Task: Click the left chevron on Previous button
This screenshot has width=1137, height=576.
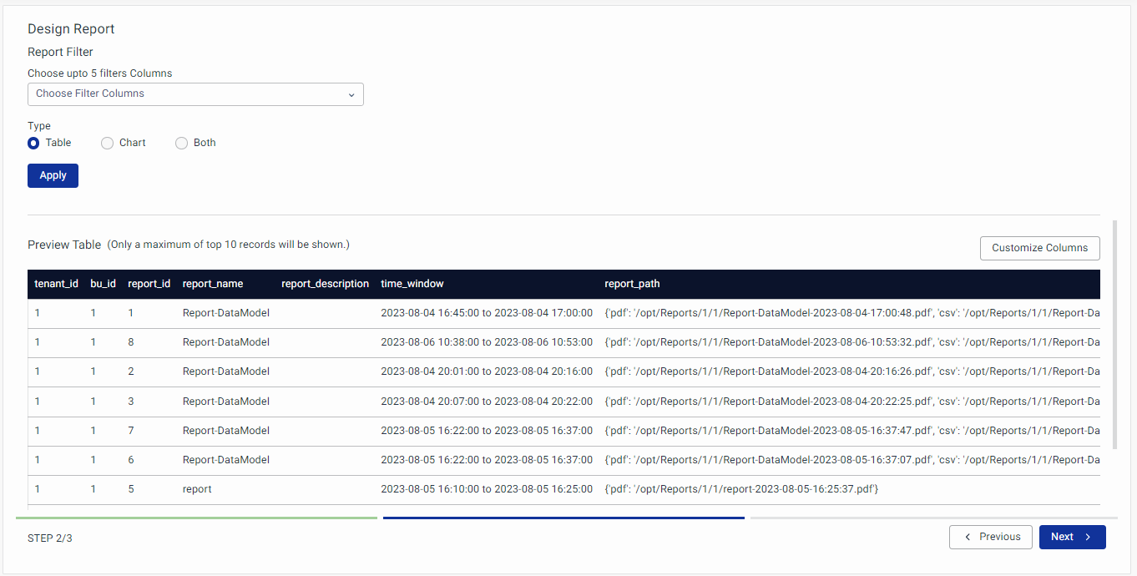Action: pos(968,537)
